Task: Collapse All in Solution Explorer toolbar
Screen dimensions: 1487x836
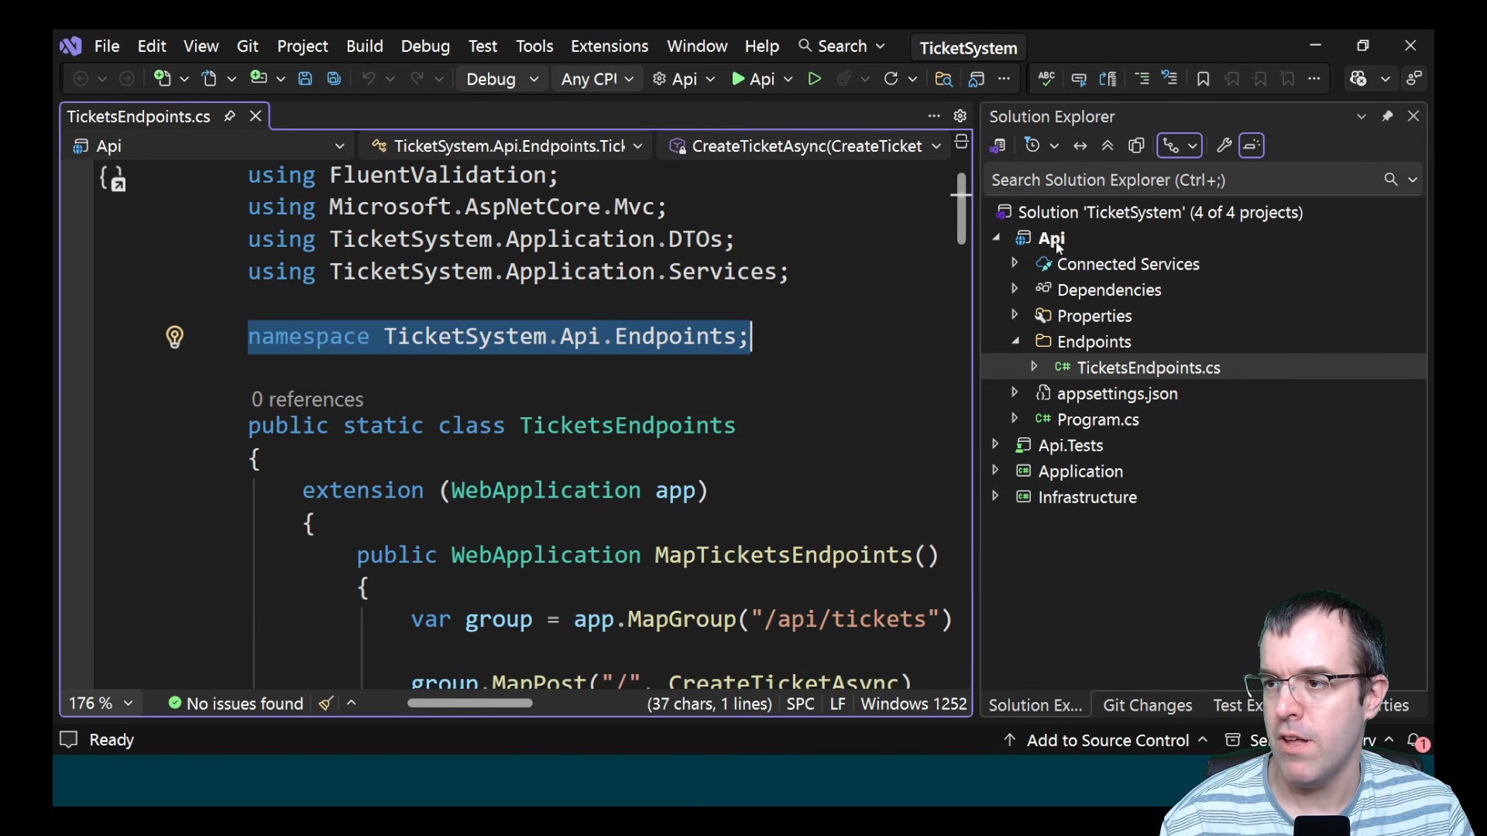Action: [x=1108, y=146]
